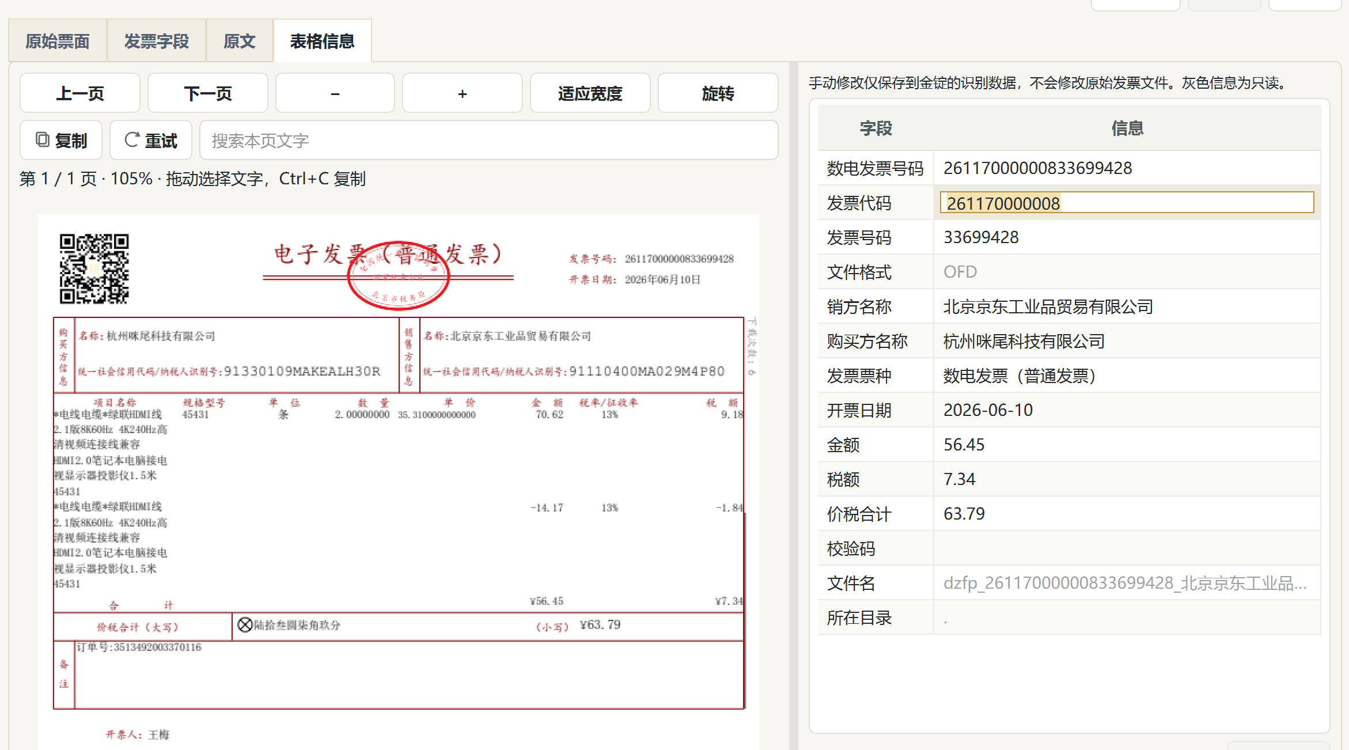Click the 所在目录 field label
Image resolution: width=1349 pixels, height=750 pixels.
tap(859, 618)
